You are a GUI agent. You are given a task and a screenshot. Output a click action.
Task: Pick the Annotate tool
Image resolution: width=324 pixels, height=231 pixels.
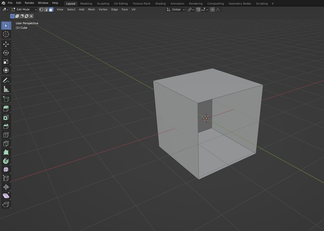point(6,80)
